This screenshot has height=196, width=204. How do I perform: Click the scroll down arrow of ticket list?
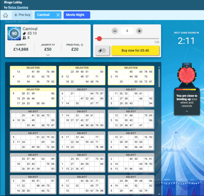tap(159, 194)
